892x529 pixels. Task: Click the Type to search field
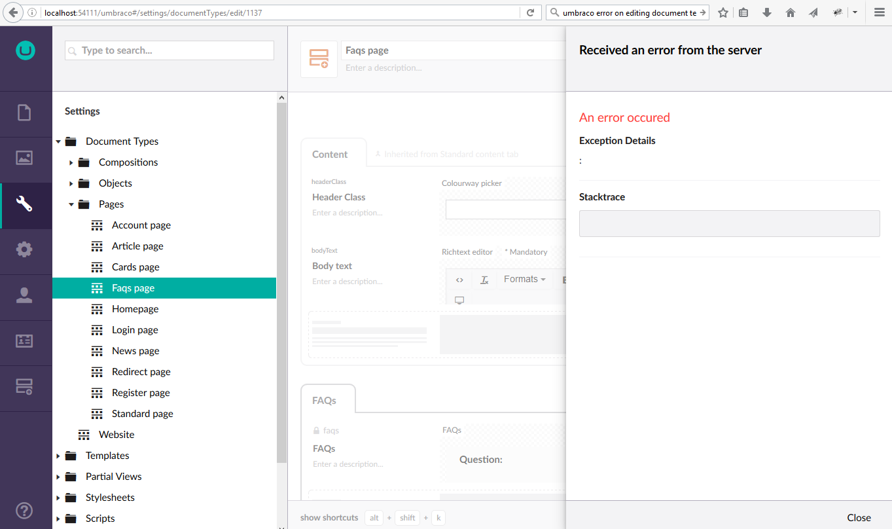[169, 50]
